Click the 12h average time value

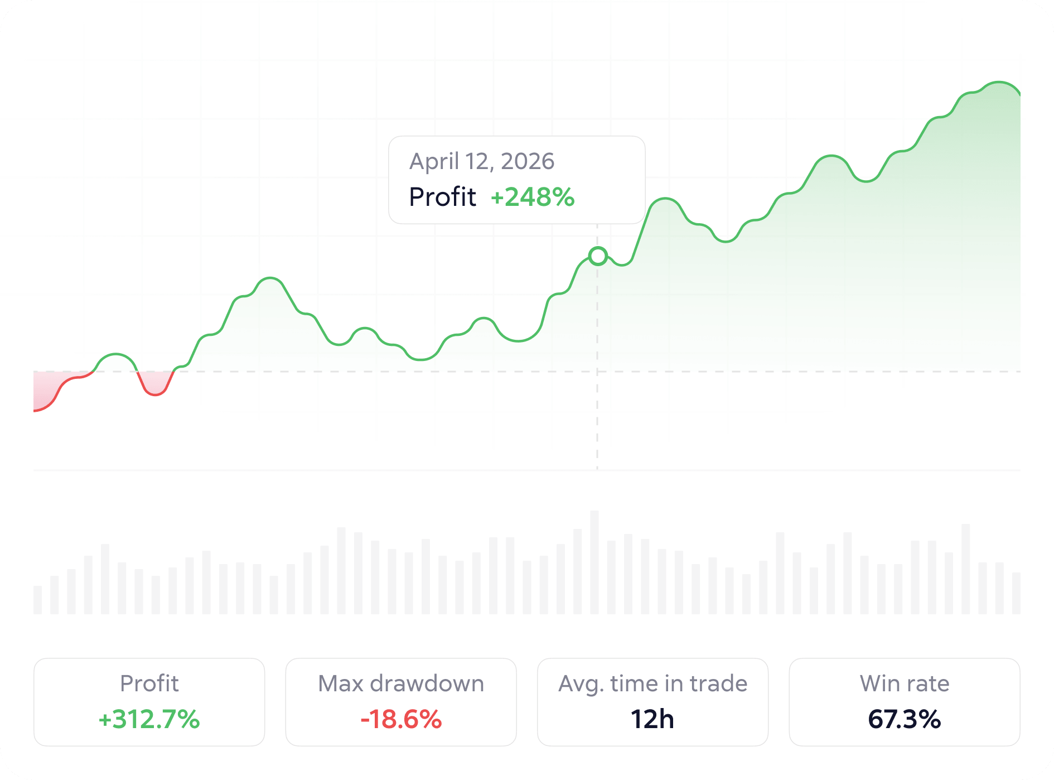pos(652,719)
